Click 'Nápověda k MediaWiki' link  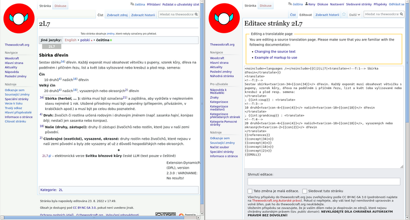[x=218, y=92]
